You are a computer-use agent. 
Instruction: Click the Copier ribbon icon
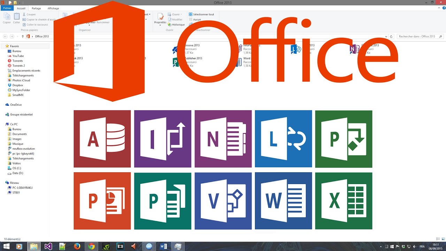7,18
